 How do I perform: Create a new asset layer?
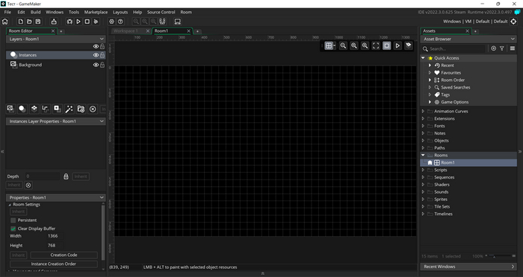[58, 109]
